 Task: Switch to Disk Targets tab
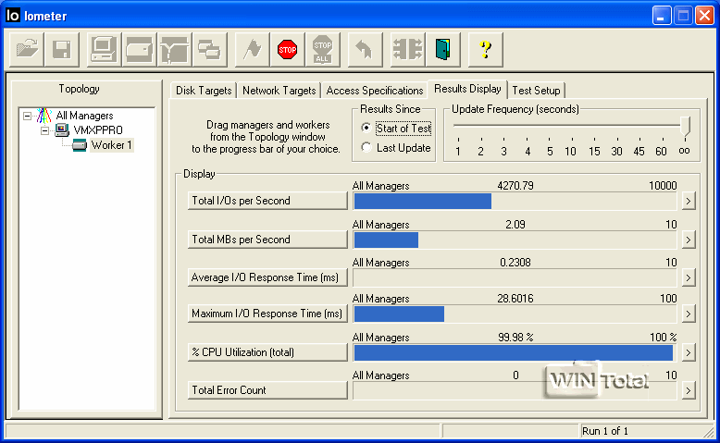[x=204, y=91]
